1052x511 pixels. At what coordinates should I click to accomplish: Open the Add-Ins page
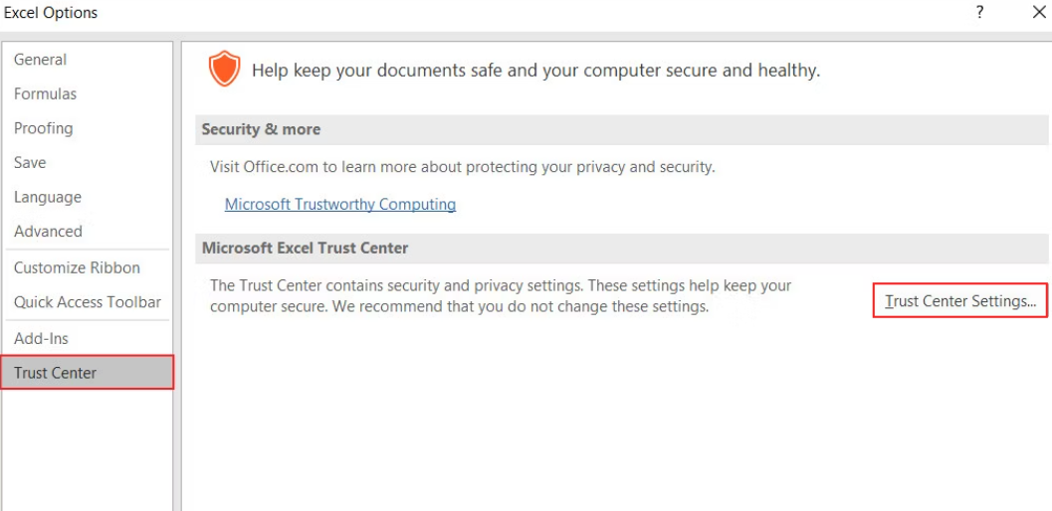pyautogui.click(x=41, y=338)
